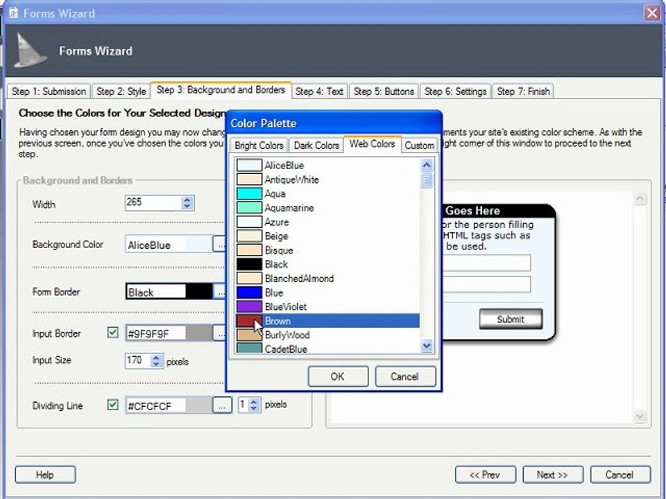The width and height of the screenshot is (666, 499).
Task: Click the color list scrollbar thumb
Action: tap(427, 180)
